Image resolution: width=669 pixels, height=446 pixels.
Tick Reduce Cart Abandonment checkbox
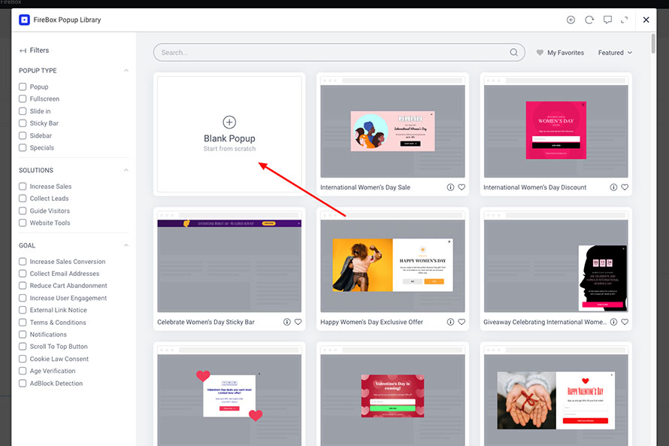23,286
